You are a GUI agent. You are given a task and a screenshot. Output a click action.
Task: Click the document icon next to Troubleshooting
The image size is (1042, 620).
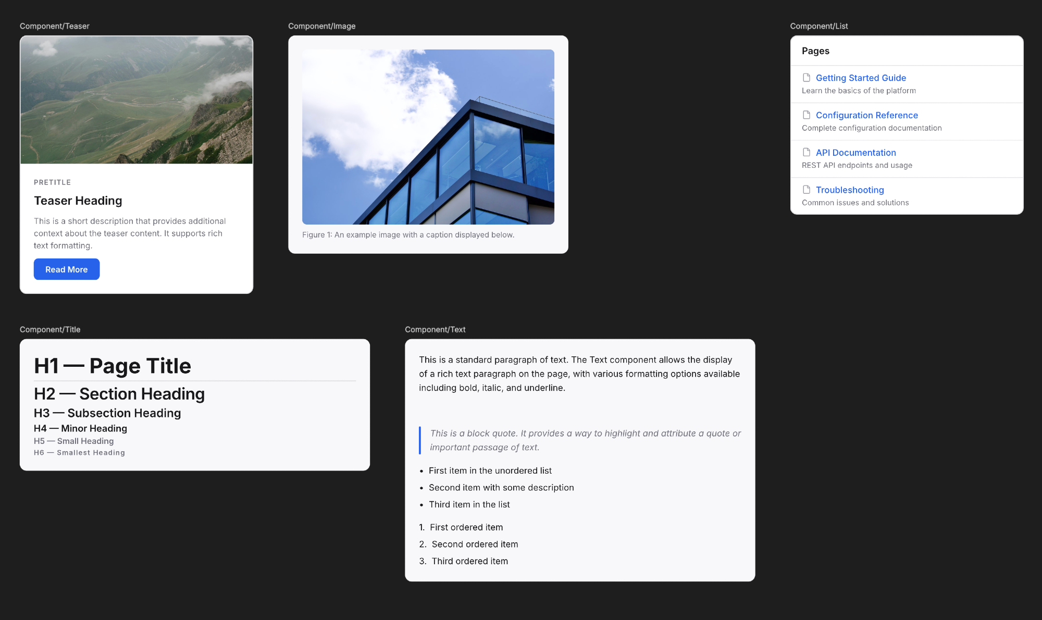pyautogui.click(x=807, y=190)
